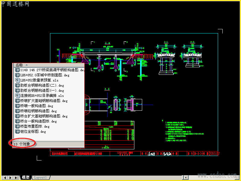Image resolution: width=241 pixels, height=181 pixels.
Task: Click the previous layout tab arrow button
Action: 5,178
